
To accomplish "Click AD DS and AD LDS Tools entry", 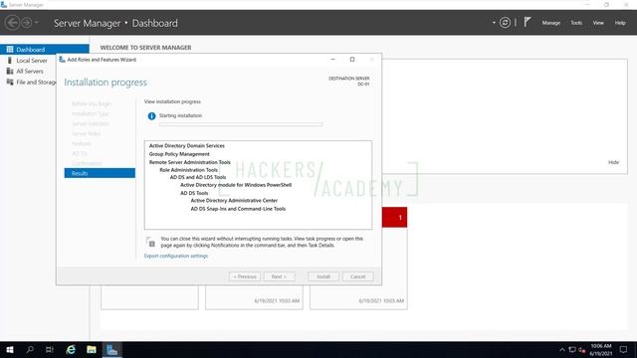I will 198,177.
